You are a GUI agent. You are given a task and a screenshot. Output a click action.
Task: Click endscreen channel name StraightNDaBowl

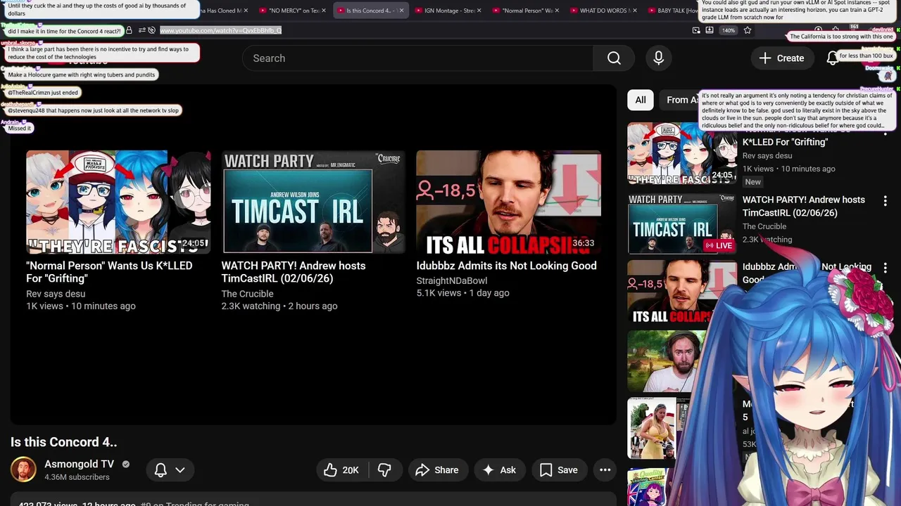tap(451, 280)
